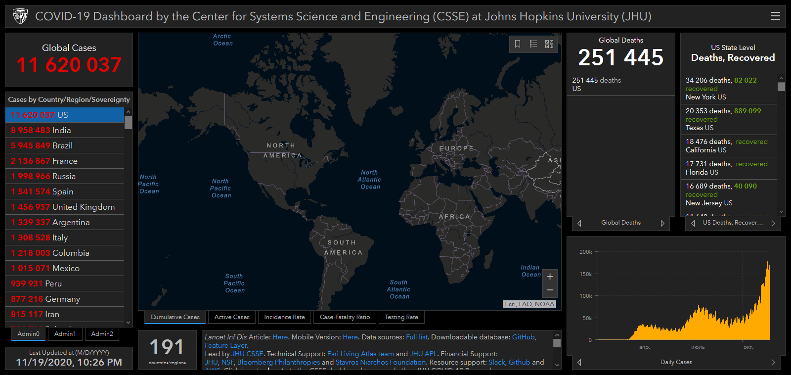Previous arrow beside US Deaths, Recovered
791x375 pixels.
pos(693,223)
